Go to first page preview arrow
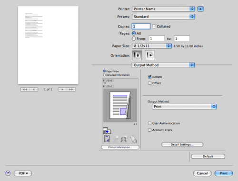 point(25,90)
